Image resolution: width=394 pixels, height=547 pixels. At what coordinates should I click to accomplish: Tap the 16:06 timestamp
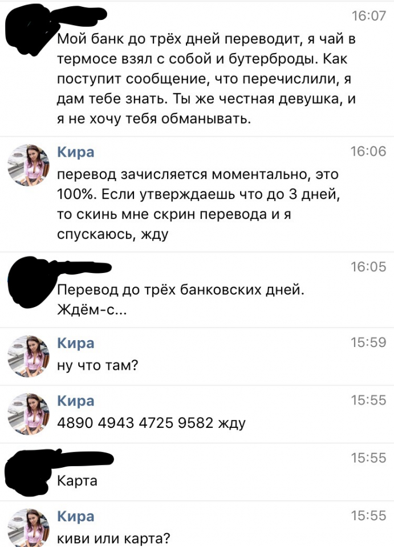(x=368, y=152)
